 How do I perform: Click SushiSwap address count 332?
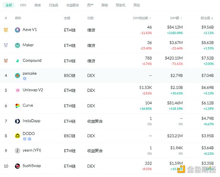(148, 163)
